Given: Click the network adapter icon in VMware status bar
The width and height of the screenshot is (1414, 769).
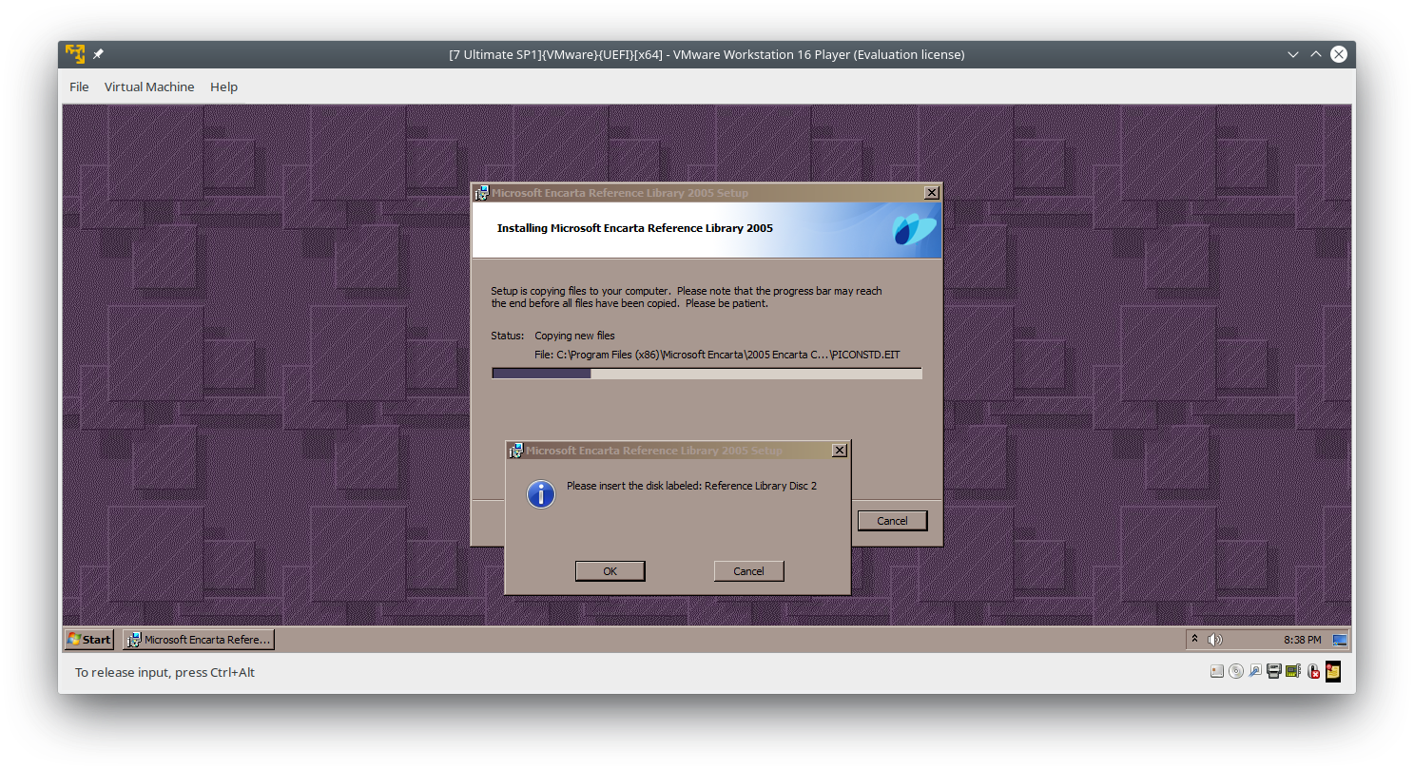Looking at the screenshot, I should [x=1293, y=671].
